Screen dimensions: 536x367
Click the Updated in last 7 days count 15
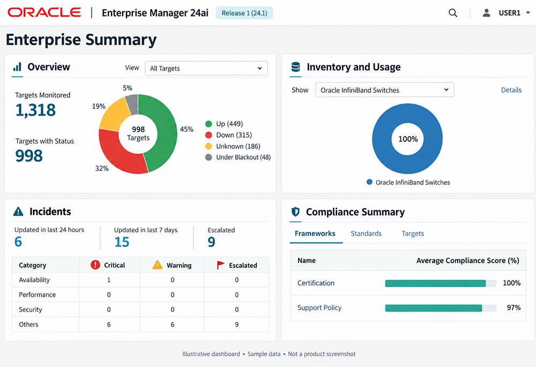click(x=122, y=242)
